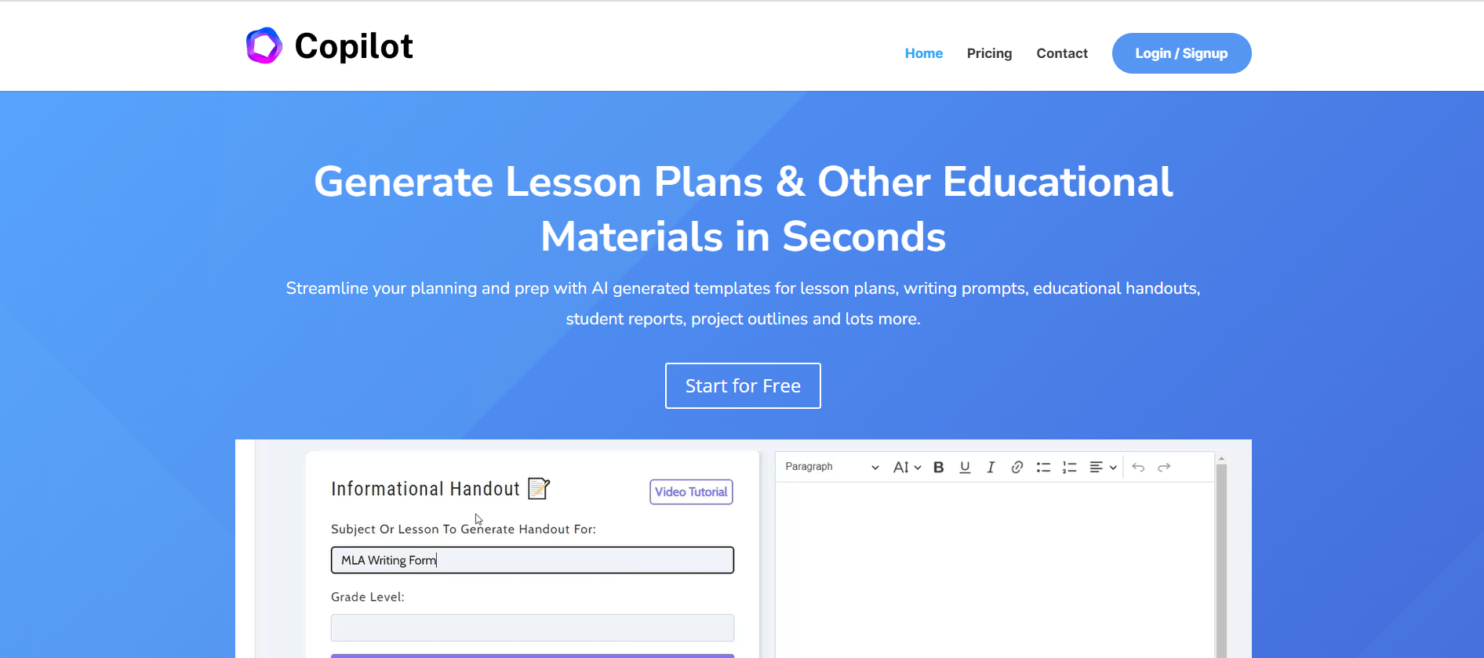This screenshot has height=658, width=1484.
Task: Open the Pricing page
Action: 989,53
